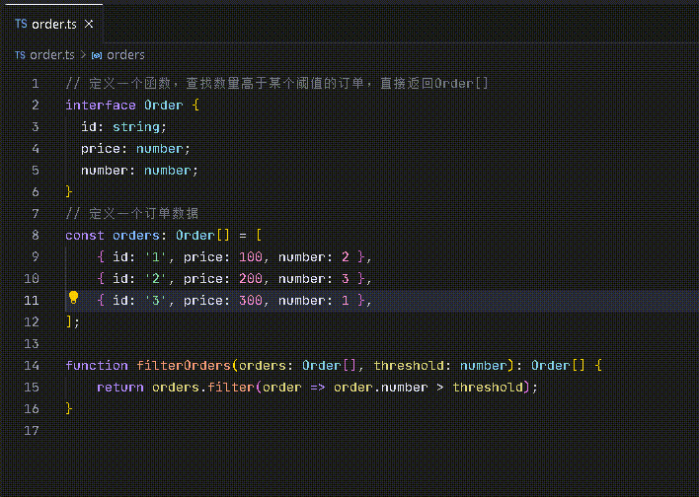
Task: Close the order.ts editor tab
Action: [x=88, y=22]
